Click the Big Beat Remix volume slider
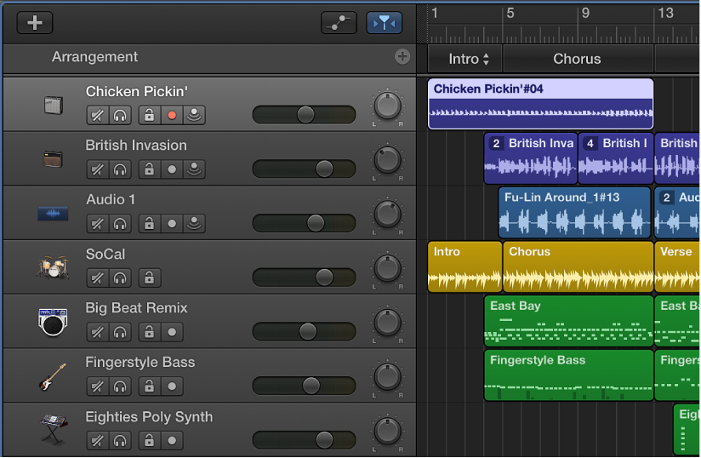 (304, 332)
